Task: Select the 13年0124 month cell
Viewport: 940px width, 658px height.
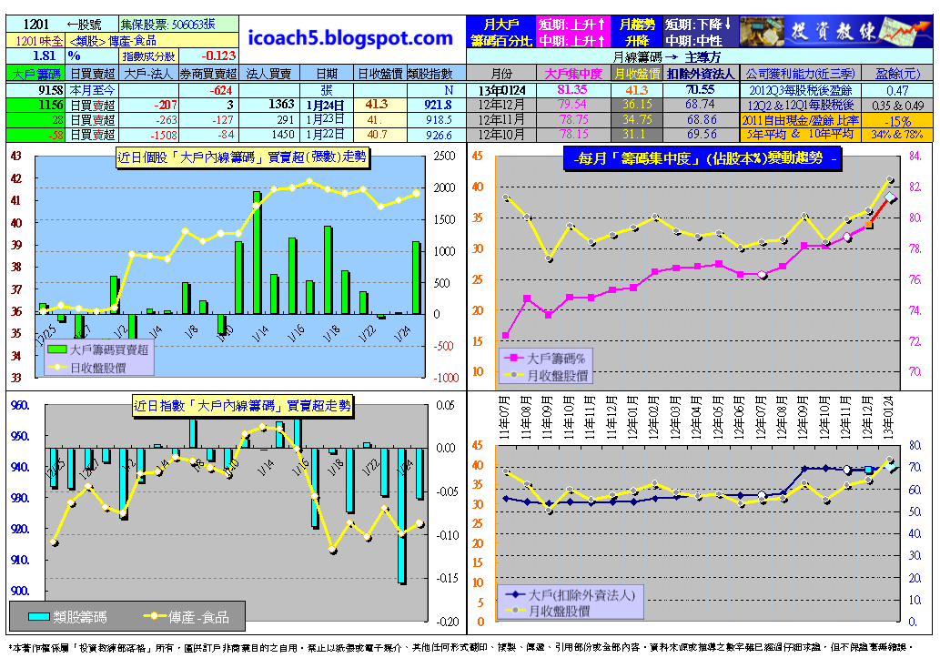Action: (x=501, y=90)
